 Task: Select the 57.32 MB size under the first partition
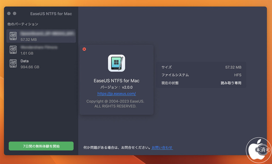28,40
